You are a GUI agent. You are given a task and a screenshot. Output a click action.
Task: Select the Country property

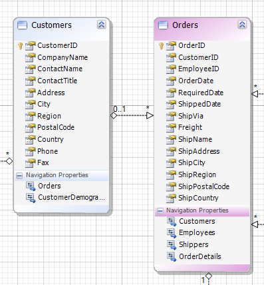[51, 139]
